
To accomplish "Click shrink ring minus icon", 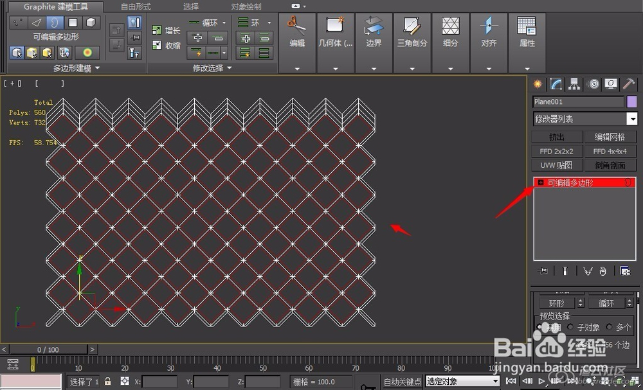I will click(x=264, y=39).
